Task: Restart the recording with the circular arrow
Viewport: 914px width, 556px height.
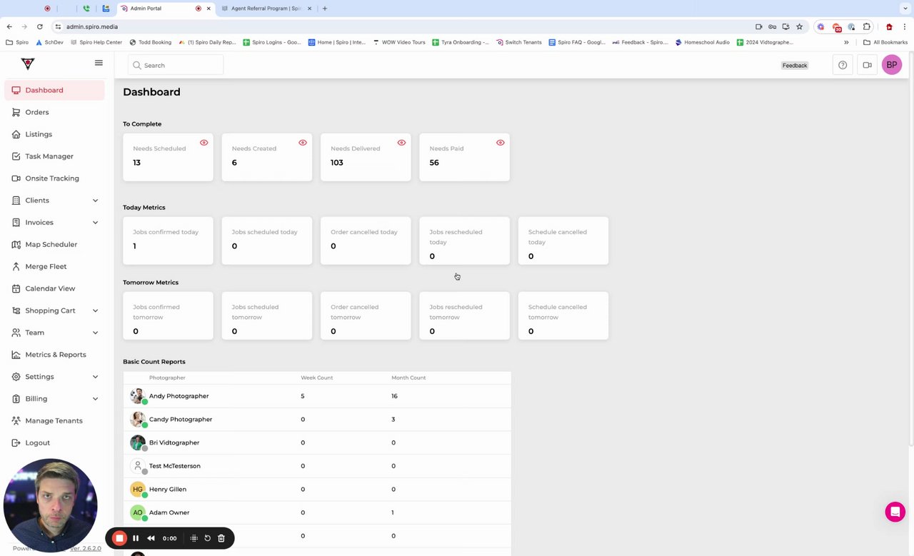Action: pos(208,538)
